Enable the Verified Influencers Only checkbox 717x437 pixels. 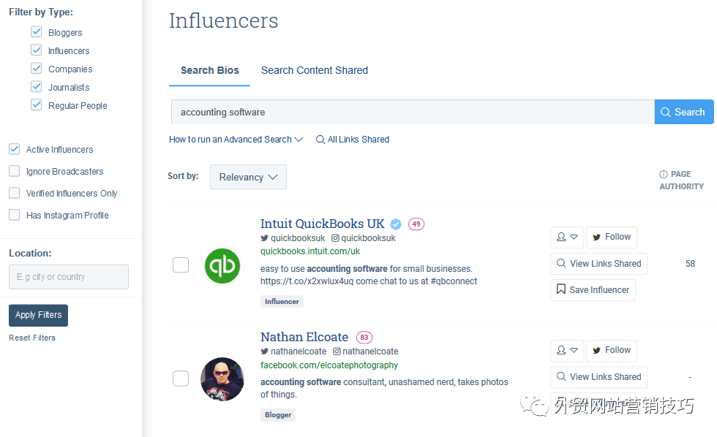point(14,193)
